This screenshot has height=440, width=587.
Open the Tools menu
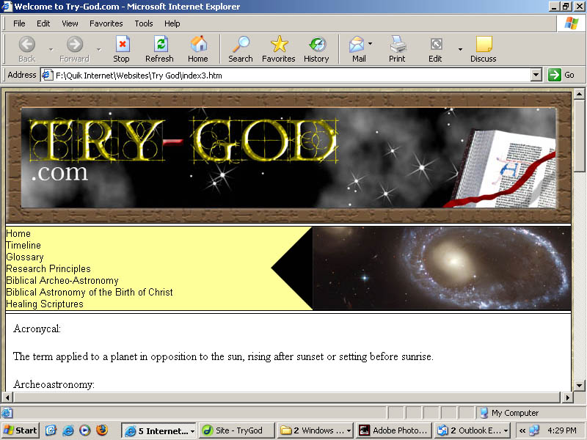[144, 23]
